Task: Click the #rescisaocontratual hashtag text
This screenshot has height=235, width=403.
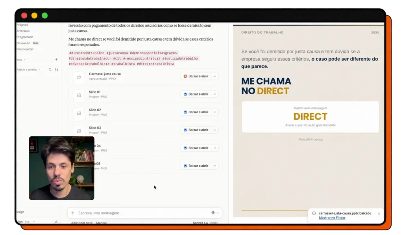Action: coord(141,58)
